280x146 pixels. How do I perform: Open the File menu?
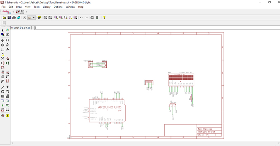4,7
